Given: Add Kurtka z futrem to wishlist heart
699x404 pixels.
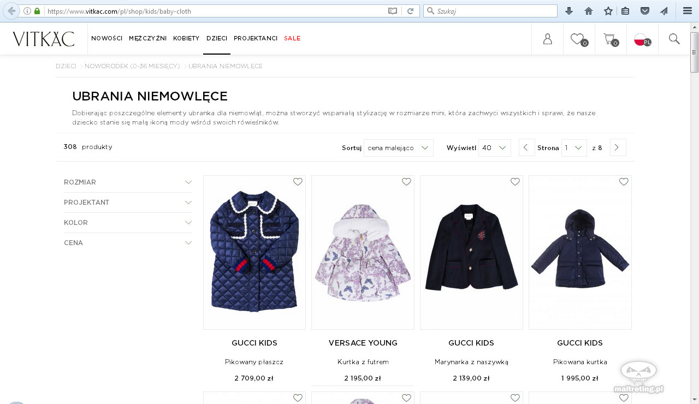Looking at the screenshot, I should (406, 182).
